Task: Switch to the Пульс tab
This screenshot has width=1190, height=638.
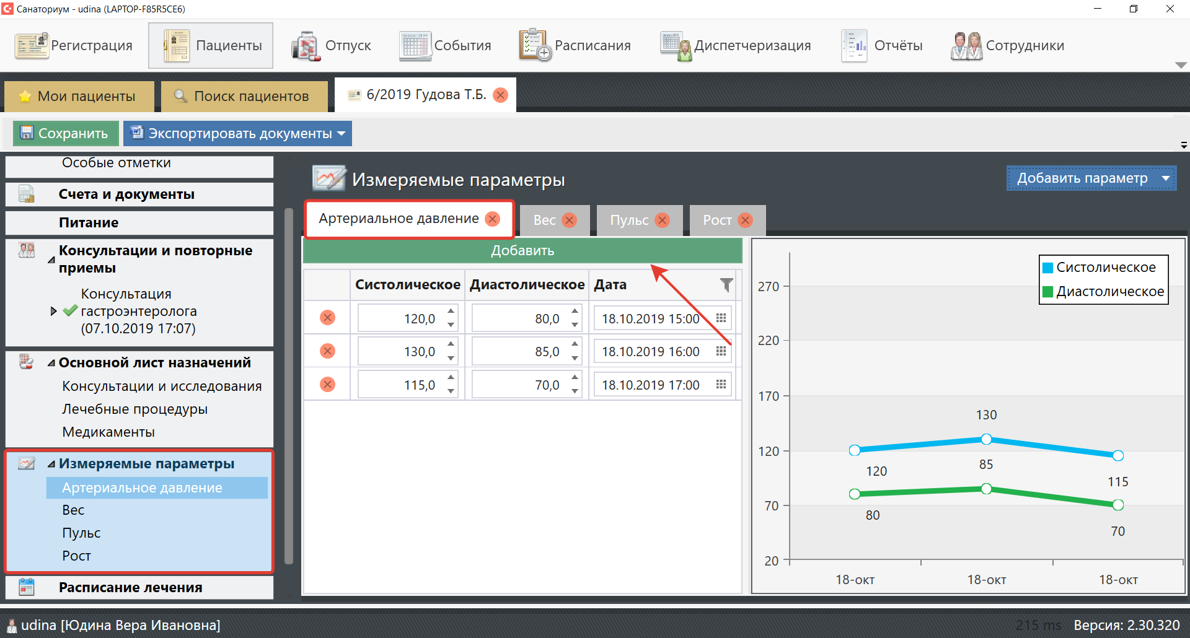Action: 629,221
